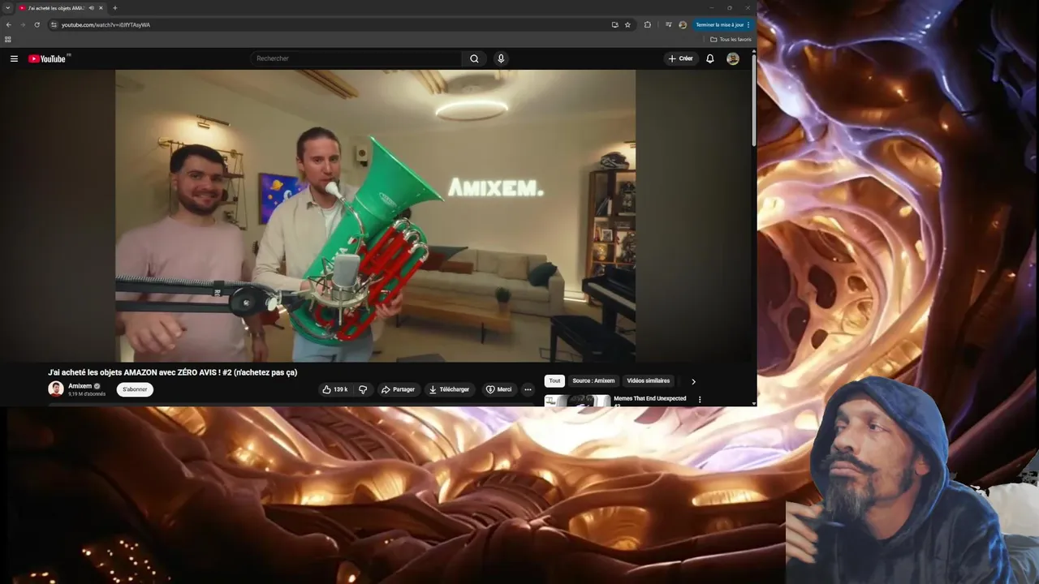The width and height of the screenshot is (1039, 584).
Task: Open media controls icon in browser toolbar
Action: tap(669, 24)
